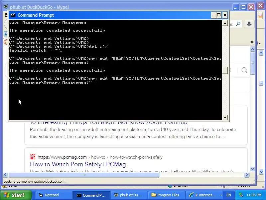Click the DuckDuckGo search magnifier icon
266x200 pixels.
244,70
